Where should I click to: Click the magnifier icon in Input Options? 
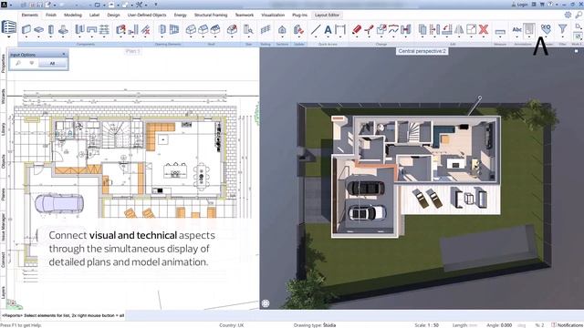click(x=18, y=63)
